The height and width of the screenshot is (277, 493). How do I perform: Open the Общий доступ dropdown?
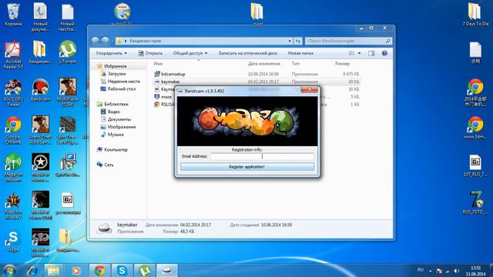pyautogui.click(x=190, y=53)
